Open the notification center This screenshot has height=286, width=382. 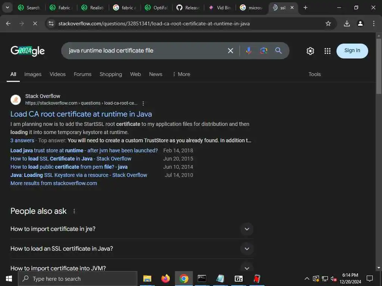click(x=370, y=279)
